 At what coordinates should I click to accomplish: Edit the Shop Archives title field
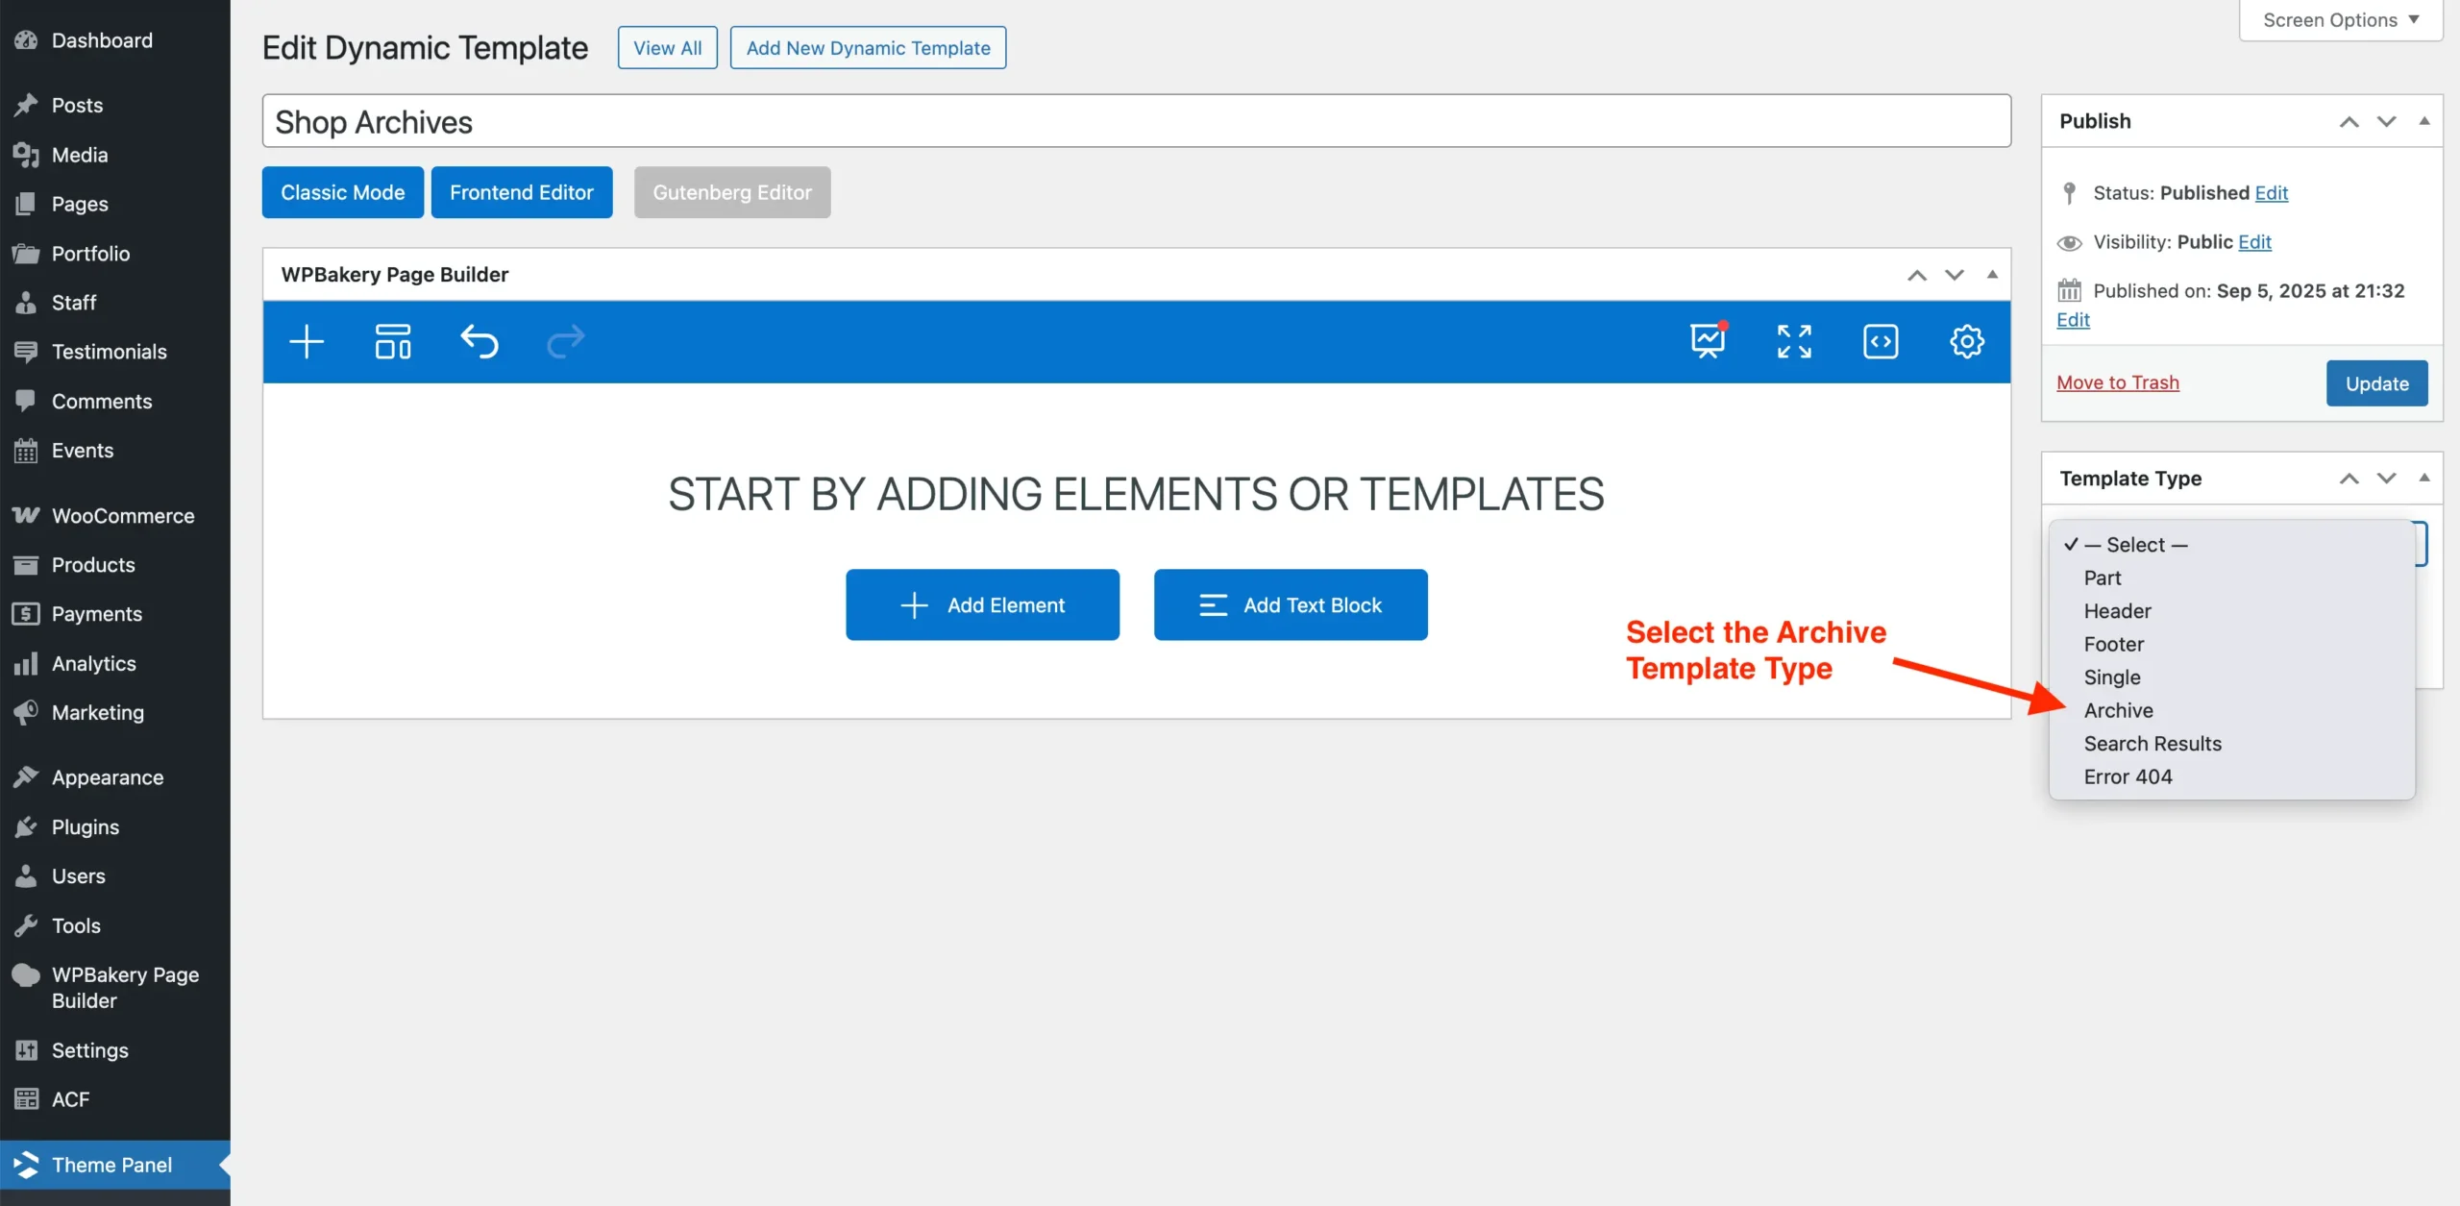click(x=673, y=120)
